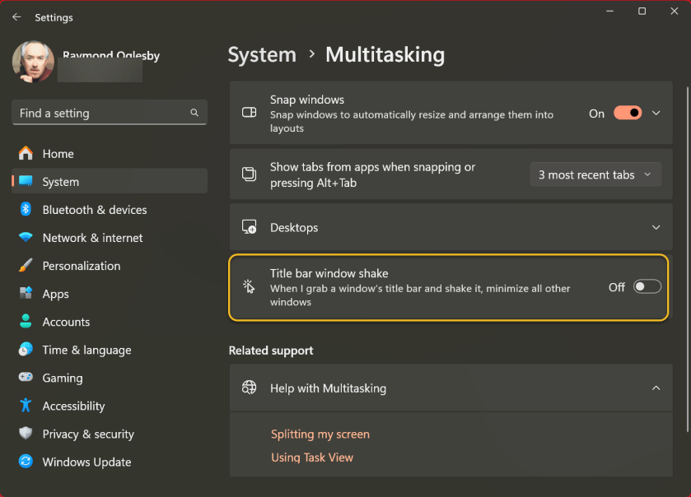The image size is (691, 497).
Task: Click the Bluetooth & devices icon
Action: coord(26,210)
